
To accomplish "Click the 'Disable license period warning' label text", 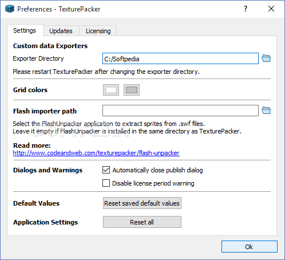I will (153, 183).
